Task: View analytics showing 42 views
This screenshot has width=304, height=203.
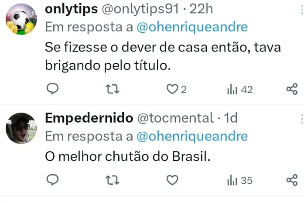Action: point(239,89)
